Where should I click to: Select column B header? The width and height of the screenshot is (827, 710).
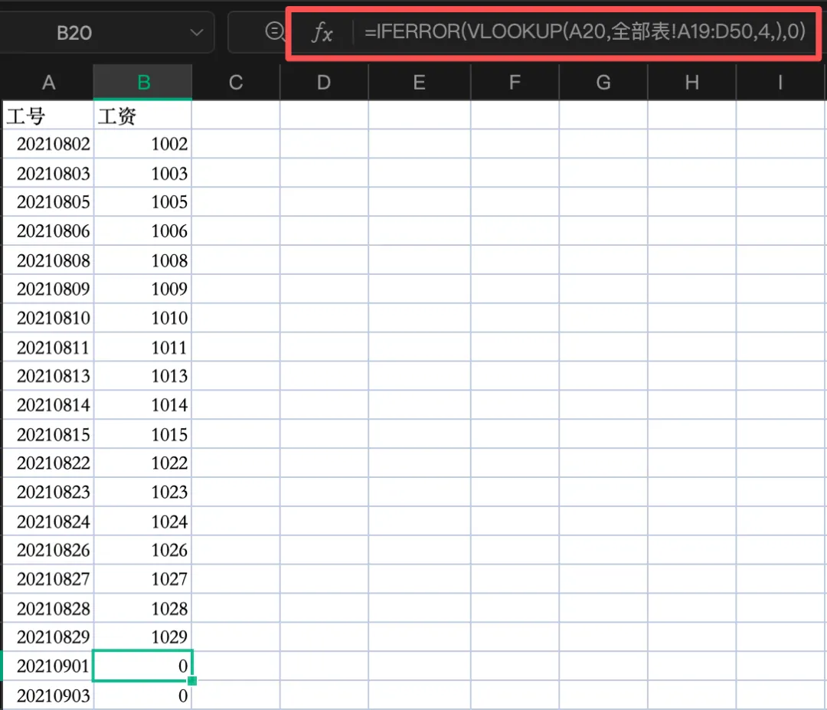[143, 82]
